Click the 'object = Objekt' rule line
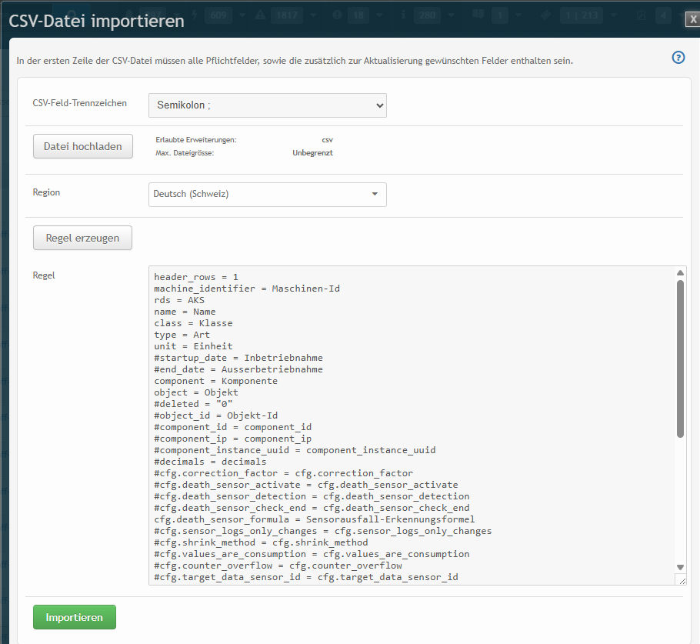Viewport: 700px width, 644px height. click(x=196, y=392)
